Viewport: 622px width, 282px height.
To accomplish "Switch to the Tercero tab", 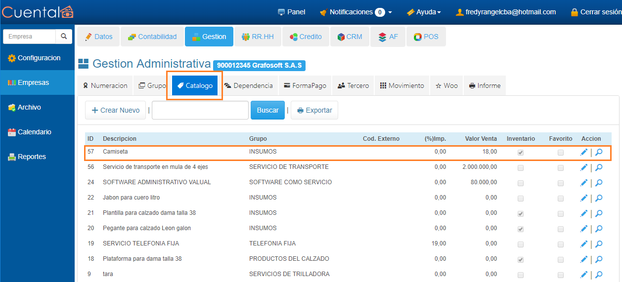I will click(x=353, y=85).
